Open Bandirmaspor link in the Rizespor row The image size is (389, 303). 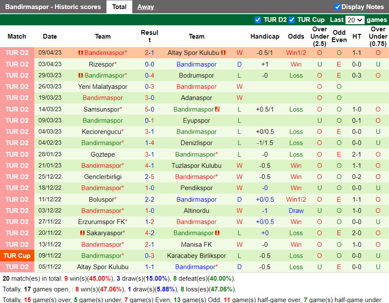pos(196,64)
